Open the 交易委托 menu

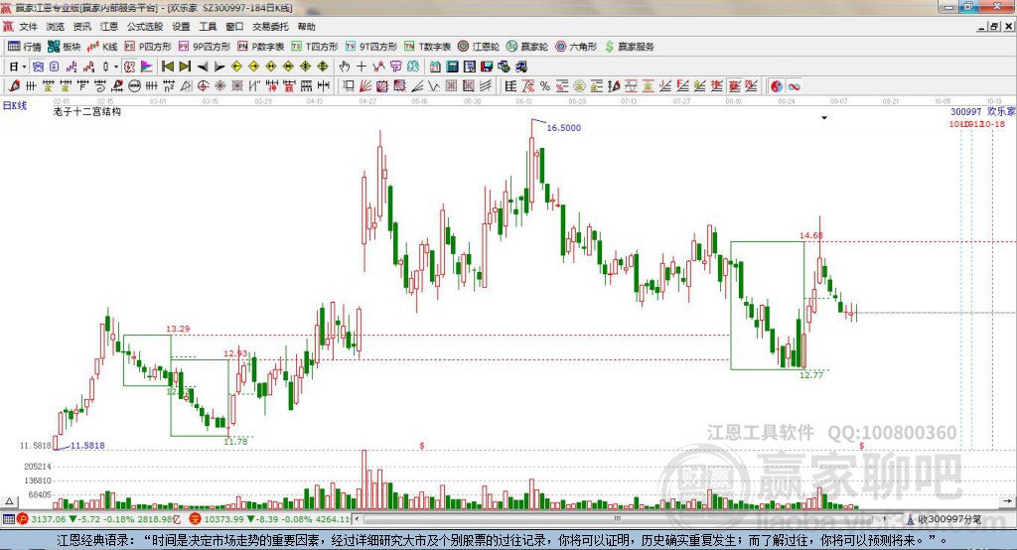pyautogui.click(x=270, y=27)
